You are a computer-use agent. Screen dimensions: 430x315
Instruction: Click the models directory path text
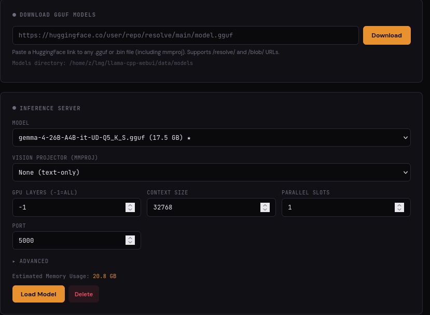[131, 63]
